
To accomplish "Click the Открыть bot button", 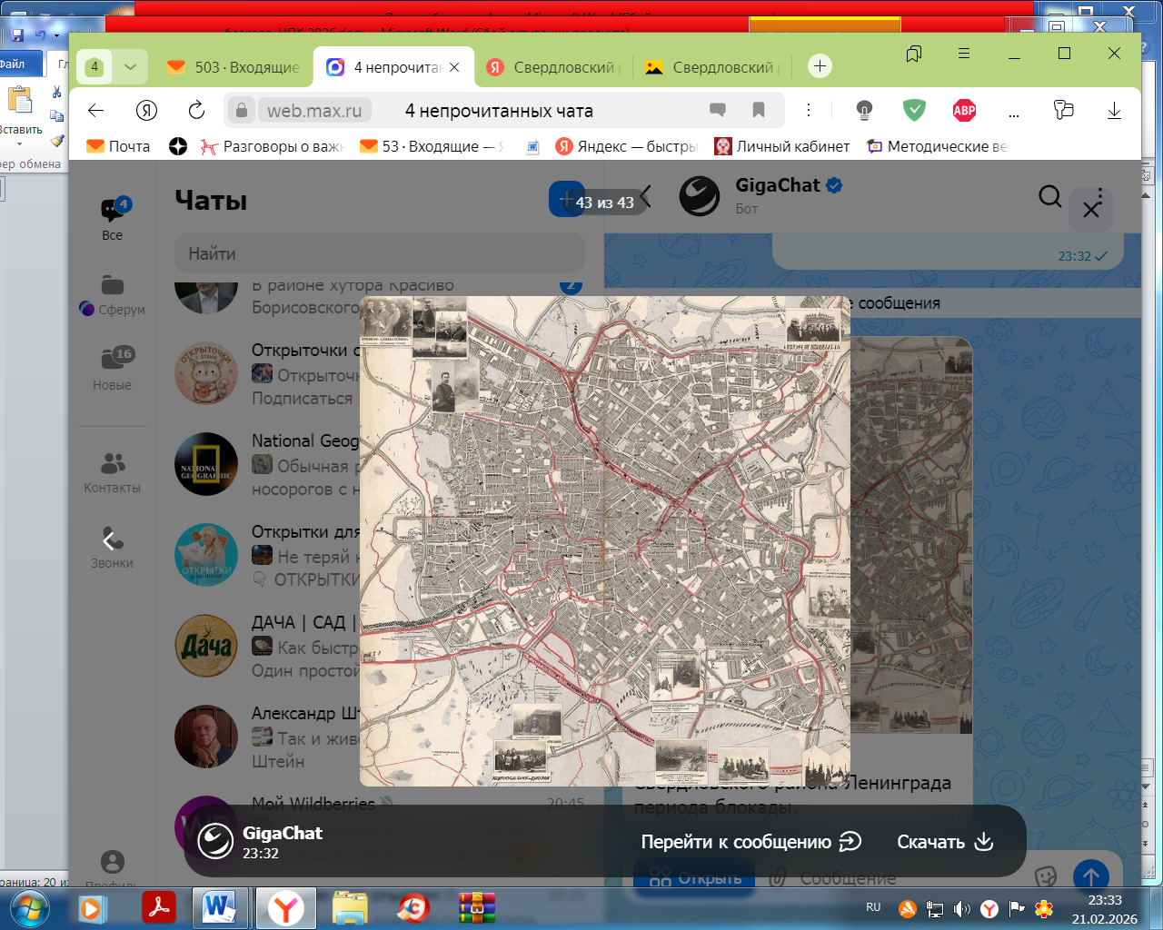I will pyautogui.click(x=695, y=877).
